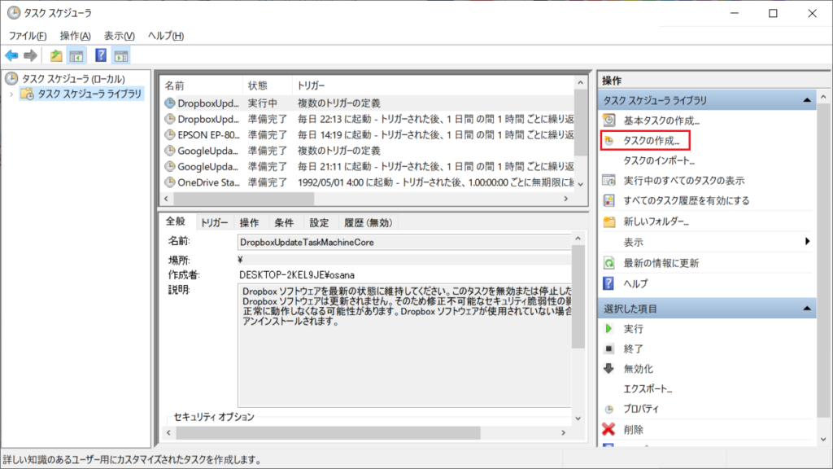The height and width of the screenshot is (469, 833).
Task: Click タスクのインポート... action
Action: tap(659, 160)
